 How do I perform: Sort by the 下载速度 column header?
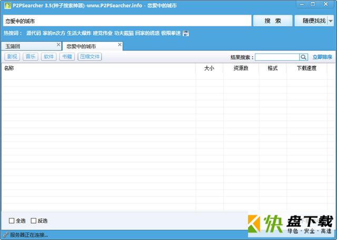coord(306,68)
